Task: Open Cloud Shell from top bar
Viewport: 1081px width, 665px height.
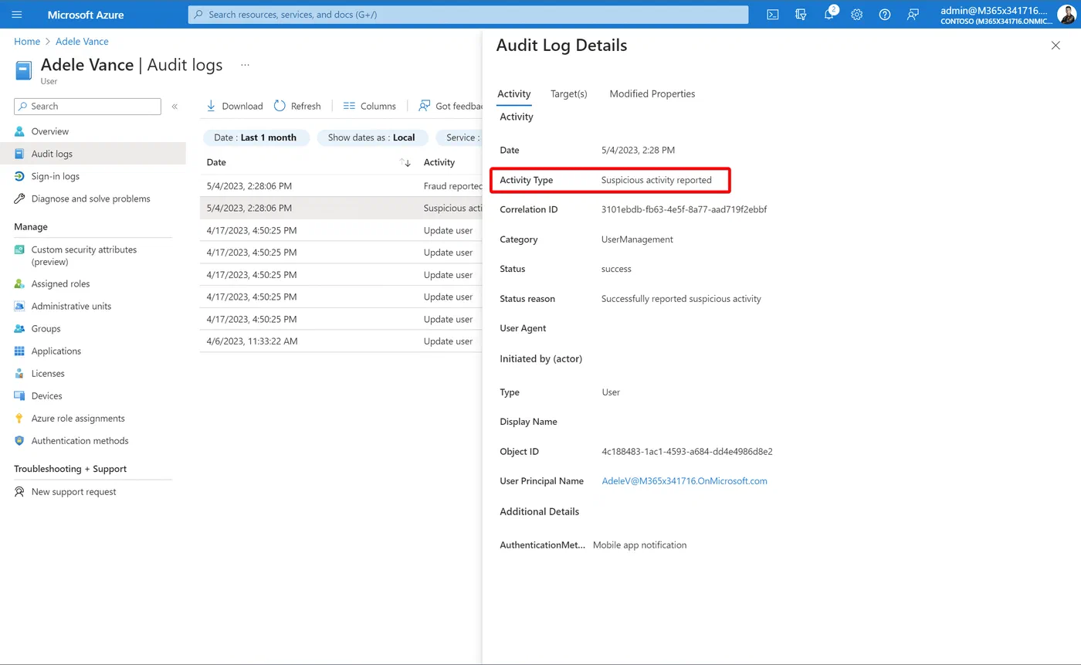Action: [x=772, y=15]
